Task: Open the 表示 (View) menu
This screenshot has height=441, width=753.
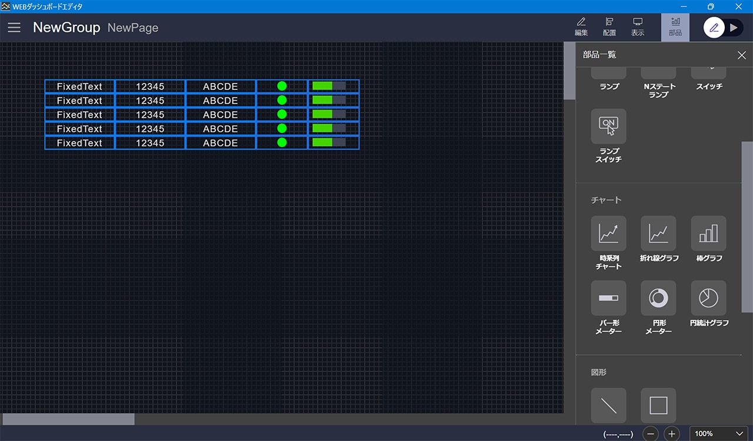Action: pyautogui.click(x=638, y=27)
